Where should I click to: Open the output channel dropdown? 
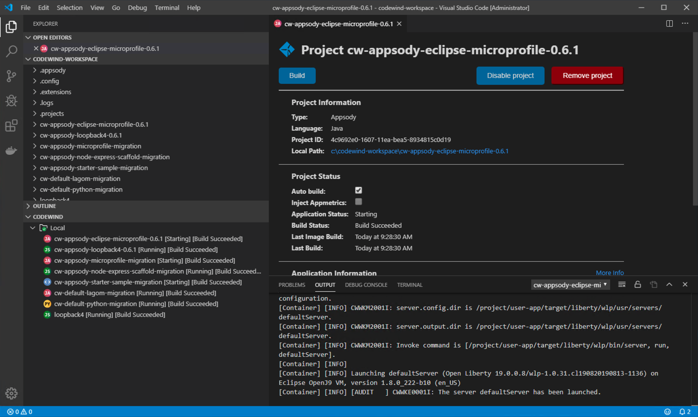(x=570, y=284)
